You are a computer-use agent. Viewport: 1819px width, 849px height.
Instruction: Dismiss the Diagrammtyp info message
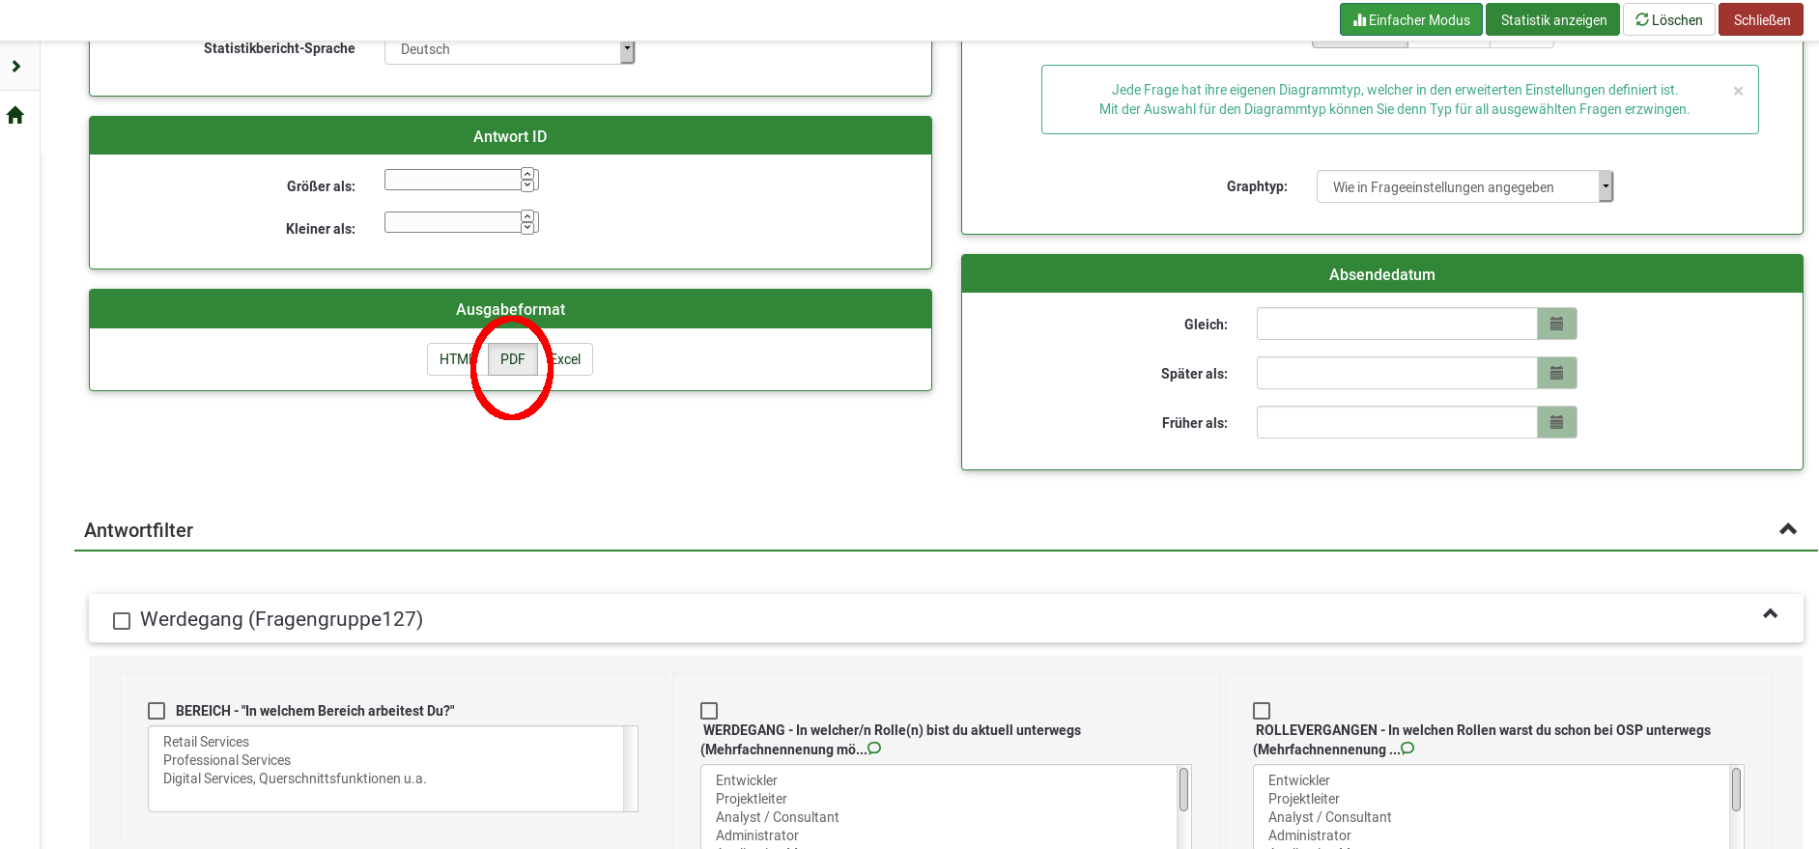(x=1738, y=91)
